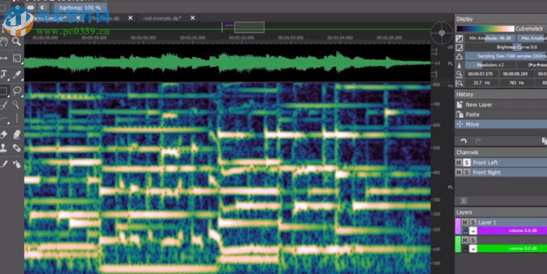Click the resolution sharpness icon

459,65
